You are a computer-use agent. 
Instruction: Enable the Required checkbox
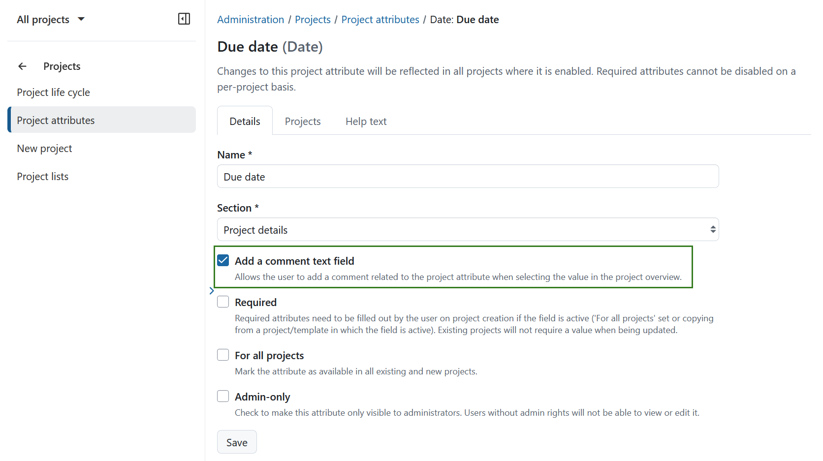pyautogui.click(x=223, y=301)
